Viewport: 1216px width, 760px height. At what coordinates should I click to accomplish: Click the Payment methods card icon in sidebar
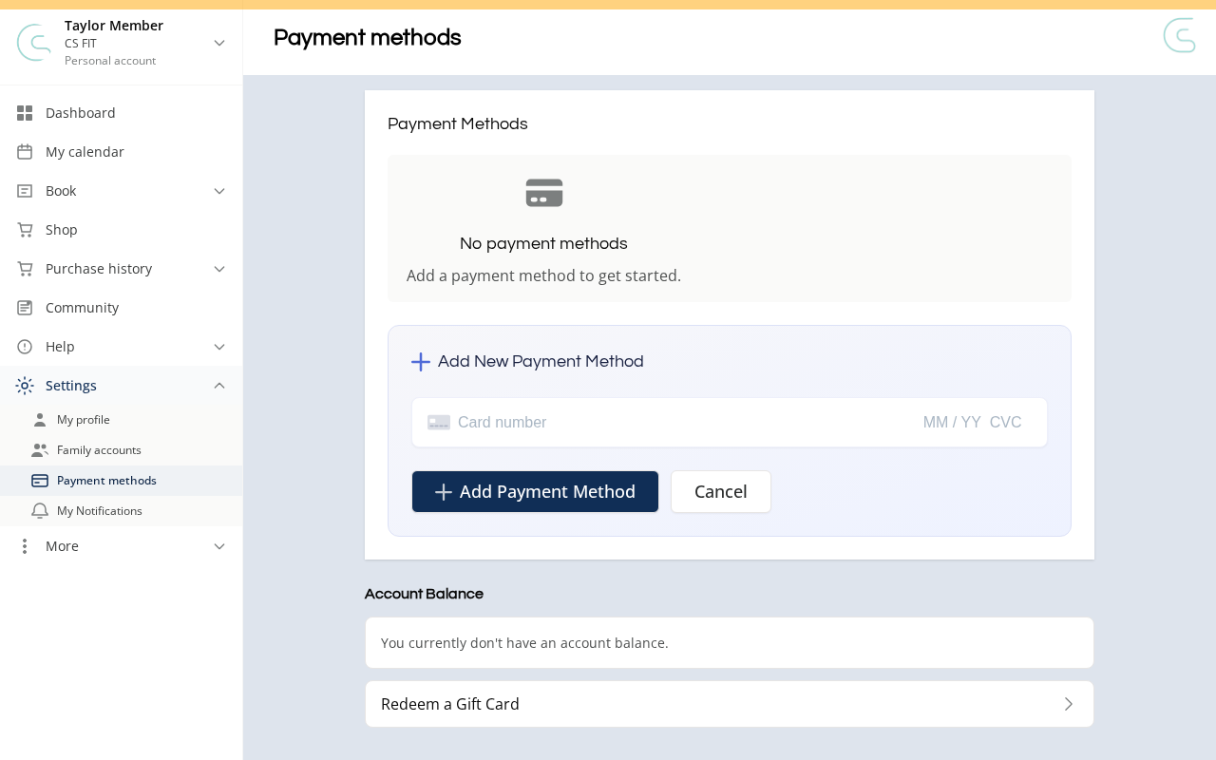coord(40,481)
